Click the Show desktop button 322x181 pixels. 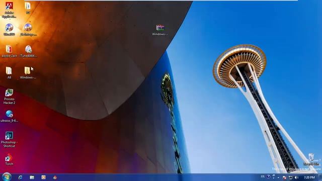click(320, 177)
